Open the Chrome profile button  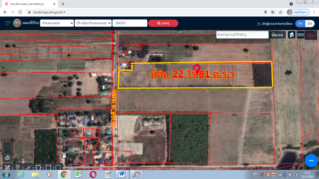(x=298, y=12)
